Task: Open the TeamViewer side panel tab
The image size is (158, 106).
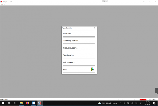Action: coord(157,91)
